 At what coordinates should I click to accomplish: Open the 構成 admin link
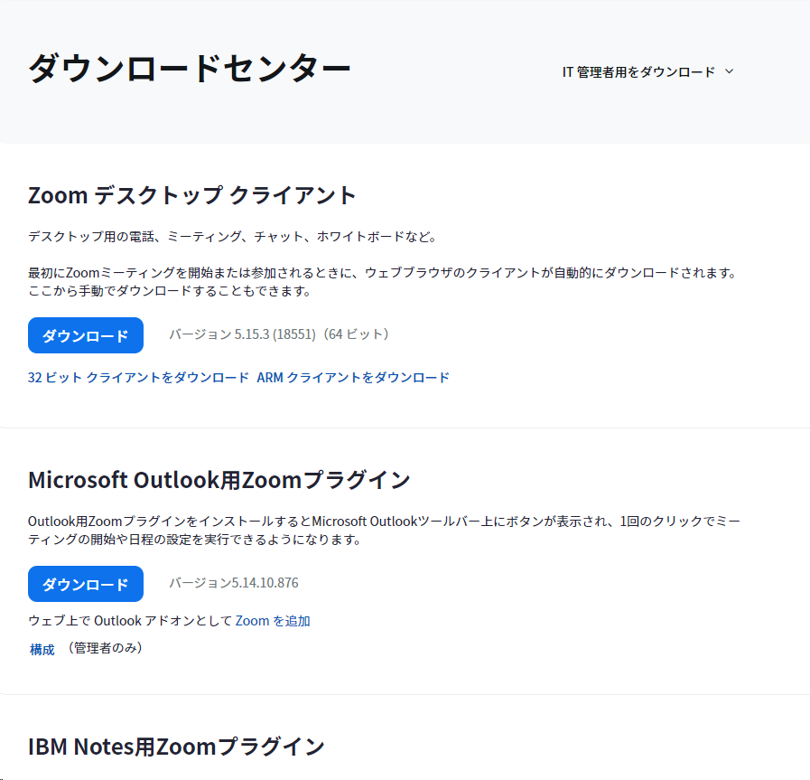tap(42, 649)
